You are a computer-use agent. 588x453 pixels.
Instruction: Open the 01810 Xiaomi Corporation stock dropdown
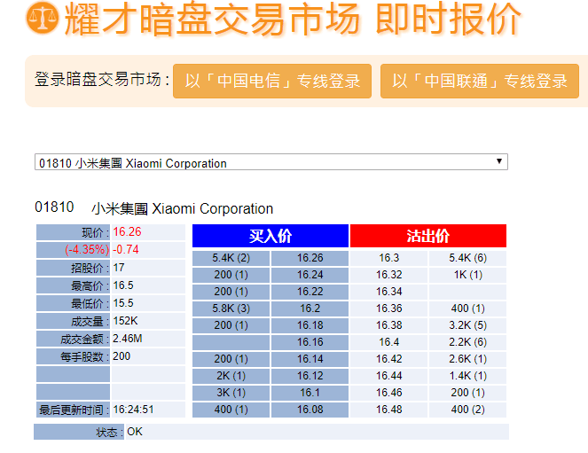(271, 162)
